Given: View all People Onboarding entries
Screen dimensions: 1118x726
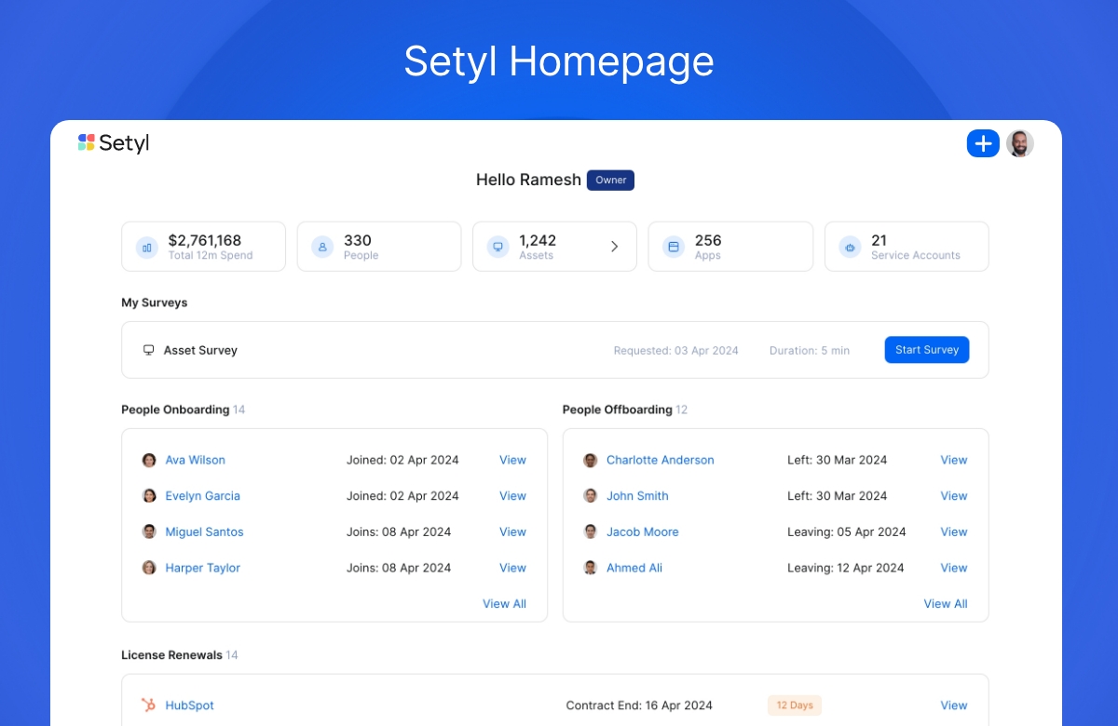Looking at the screenshot, I should tap(504, 604).
